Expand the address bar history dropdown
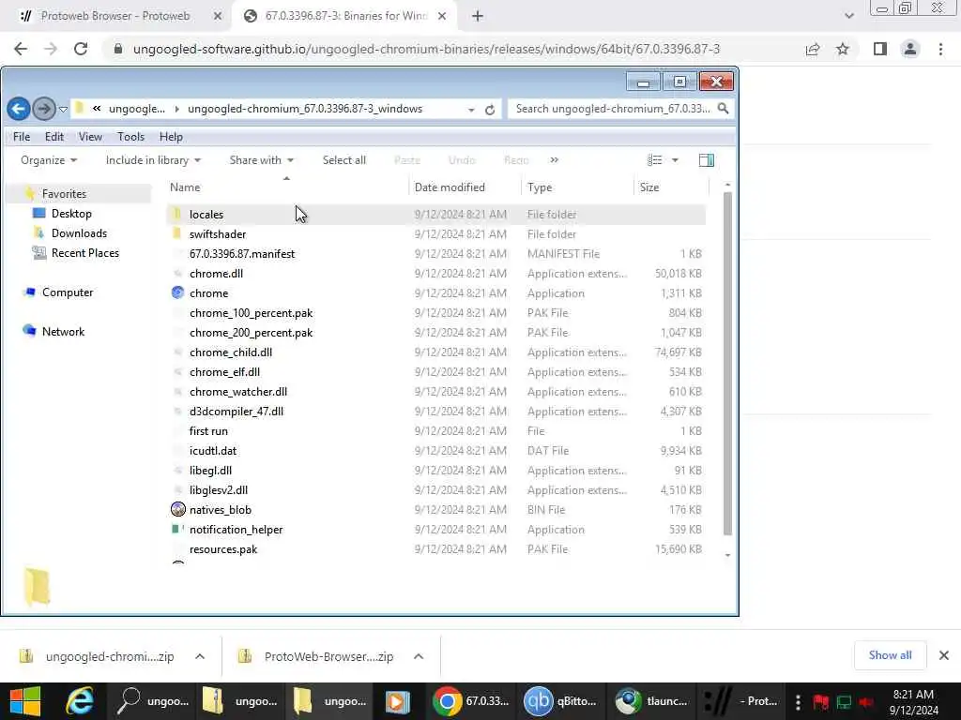 point(471,110)
